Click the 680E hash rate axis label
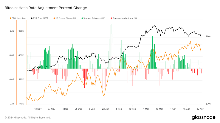 [x=21, y=31]
